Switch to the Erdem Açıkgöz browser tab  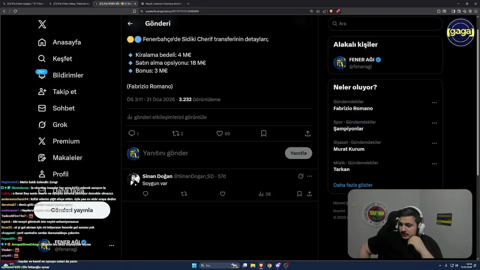pyautogui.click(x=23, y=4)
